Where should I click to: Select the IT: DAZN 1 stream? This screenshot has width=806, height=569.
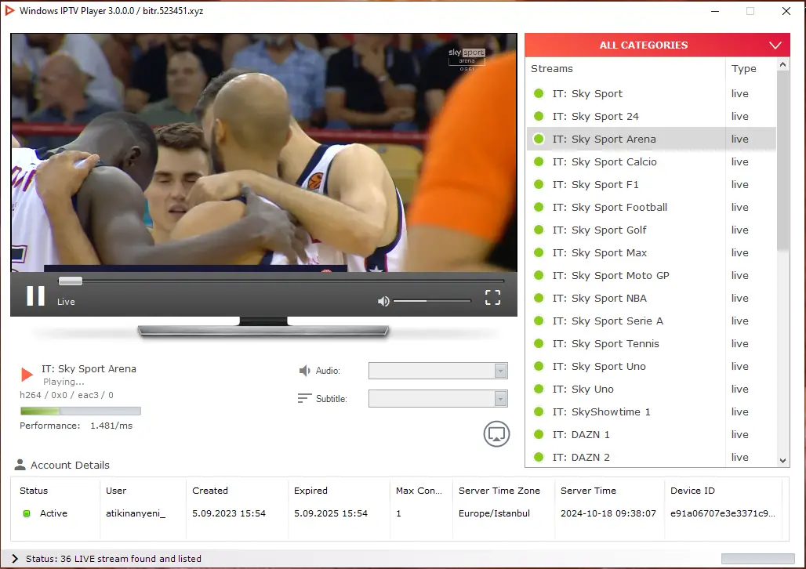651,434
